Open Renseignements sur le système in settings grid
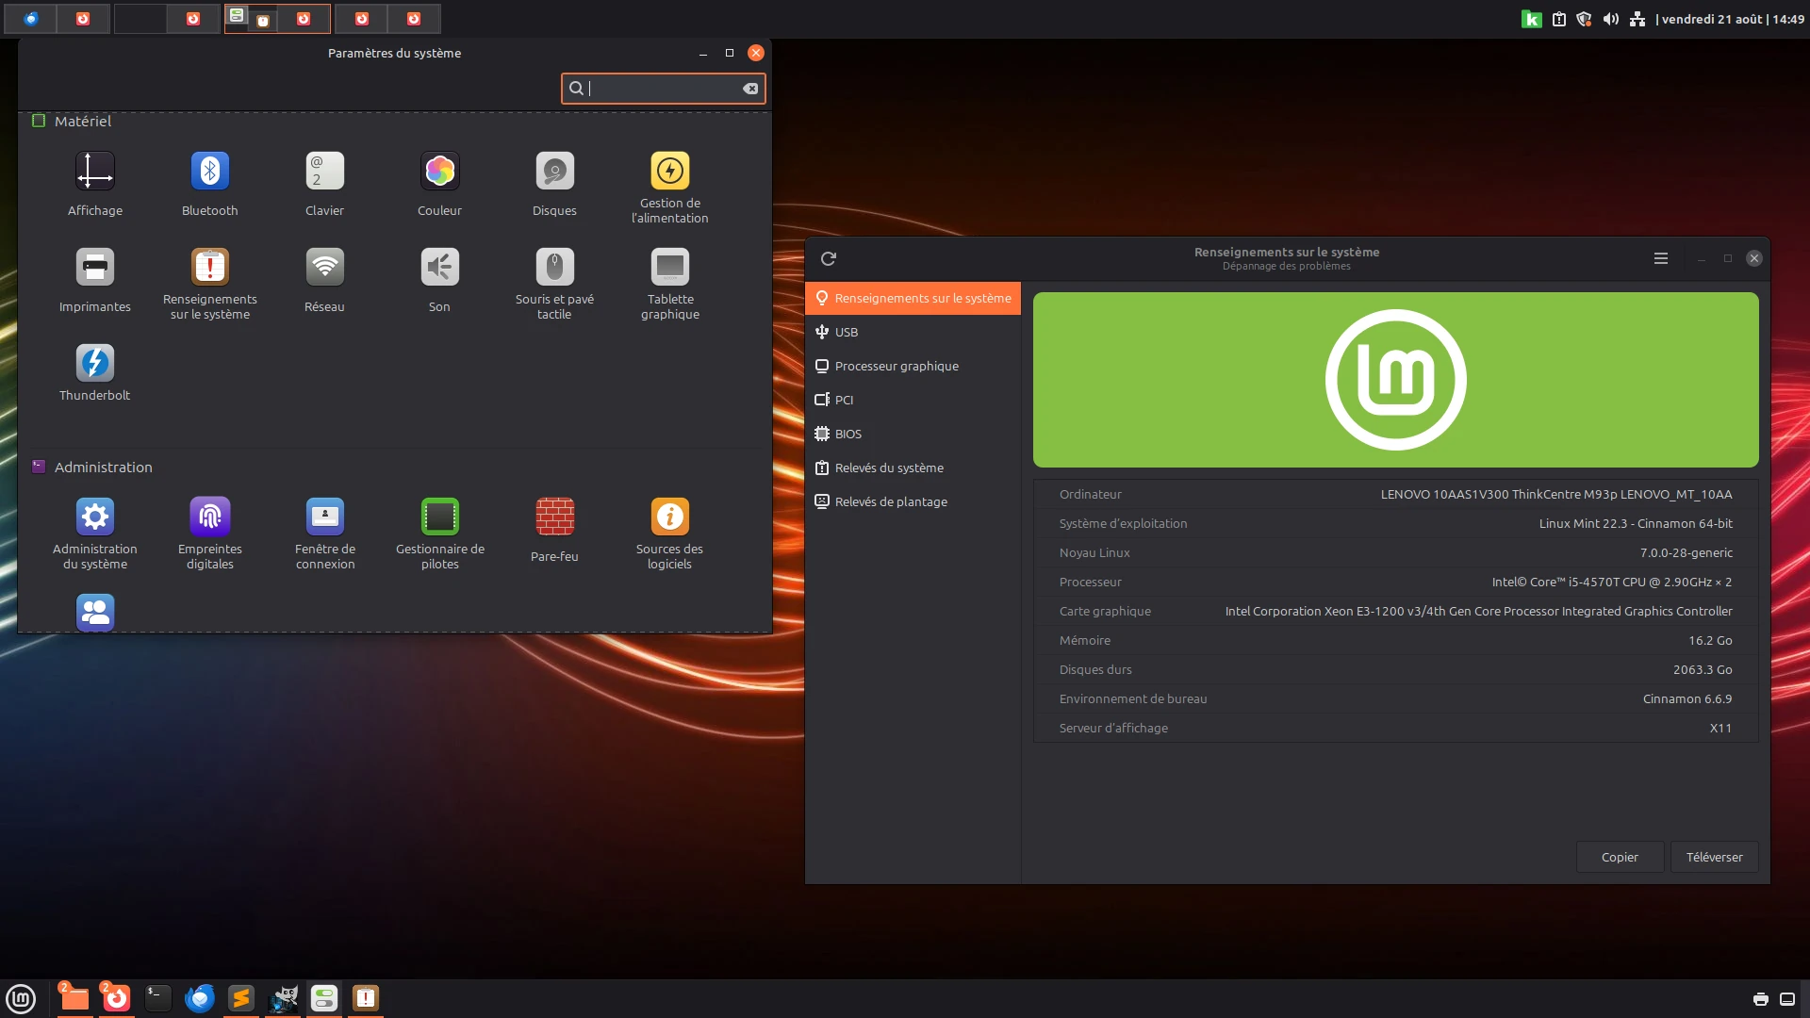1810x1018 pixels. [209, 284]
